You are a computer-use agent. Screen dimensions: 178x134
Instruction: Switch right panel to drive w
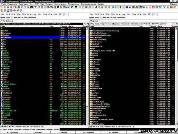[134, 14]
